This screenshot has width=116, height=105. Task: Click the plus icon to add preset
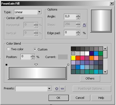pyautogui.click(x=57, y=89)
